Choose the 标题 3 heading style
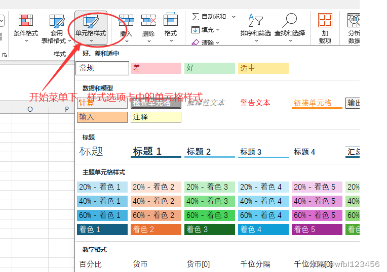 click(263, 152)
